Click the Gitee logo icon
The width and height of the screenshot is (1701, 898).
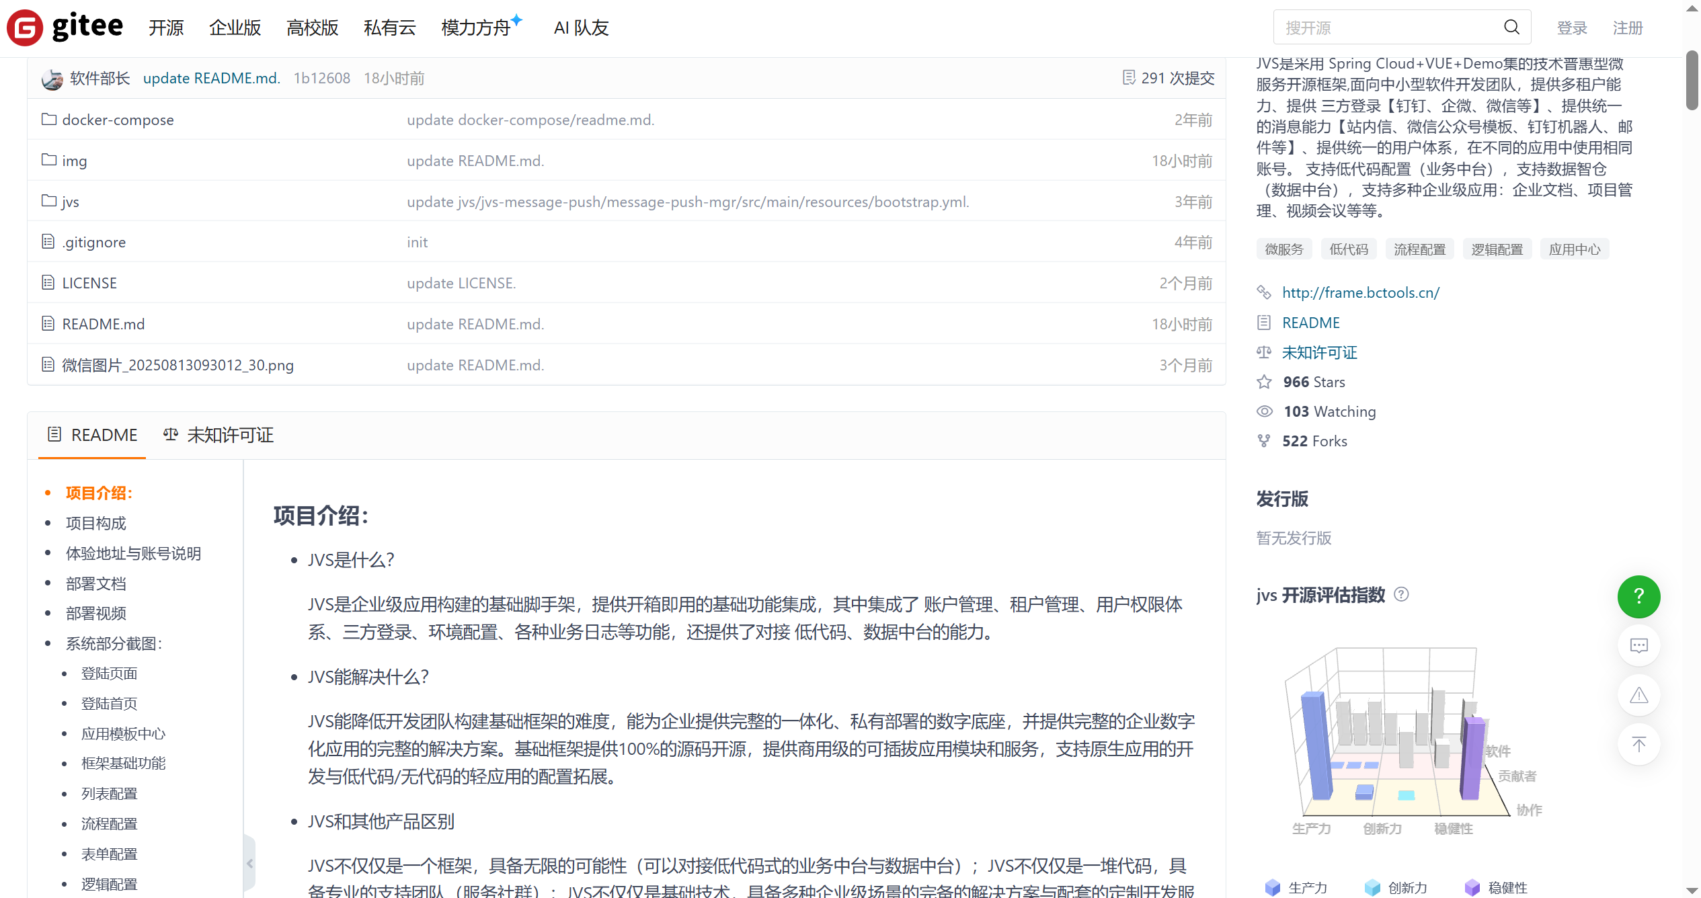click(26, 28)
